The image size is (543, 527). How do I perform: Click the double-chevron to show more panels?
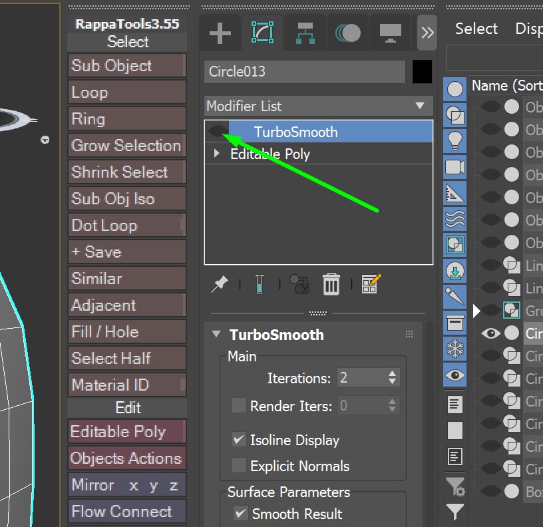tap(427, 33)
